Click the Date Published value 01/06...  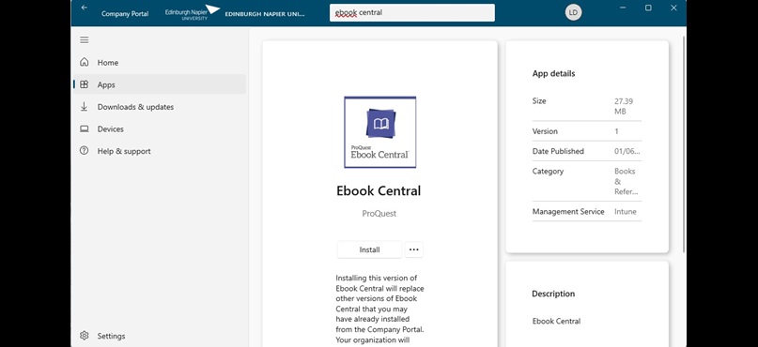627,151
